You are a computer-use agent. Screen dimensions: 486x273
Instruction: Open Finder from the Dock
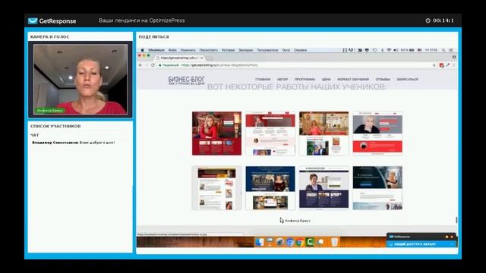pyautogui.click(x=260, y=242)
